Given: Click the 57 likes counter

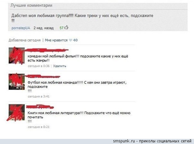Looking at the screenshot, I should tap(61, 28).
